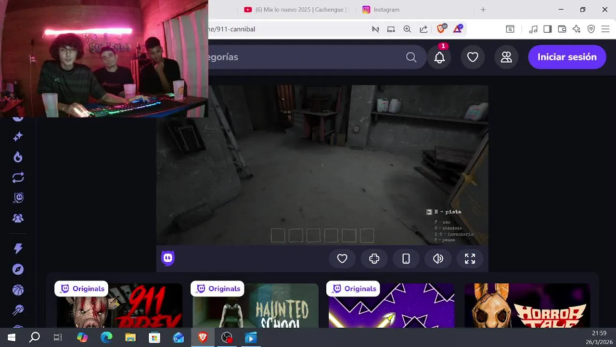616x347 pixels.
Task: Click the zoom magnifier icon in address bar
Action: coord(407,29)
